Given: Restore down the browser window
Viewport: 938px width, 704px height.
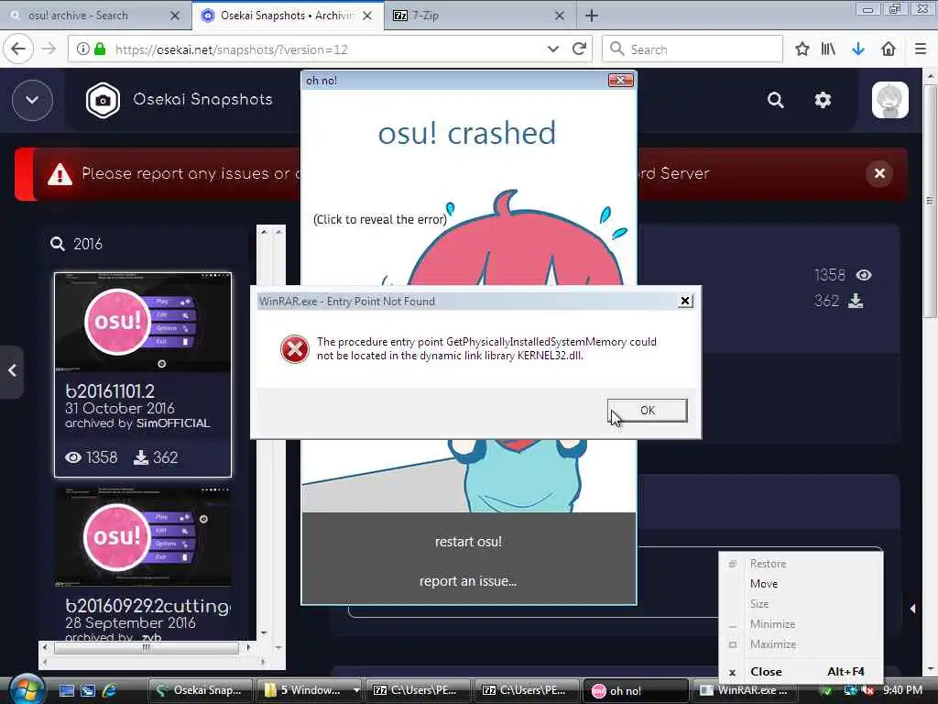Looking at the screenshot, I should pyautogui.click(x=894, y=9).
